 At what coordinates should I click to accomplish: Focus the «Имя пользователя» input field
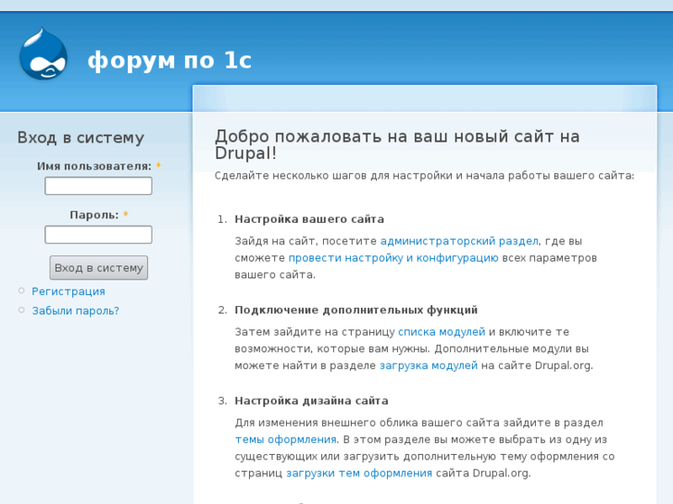tap(98, 186)
